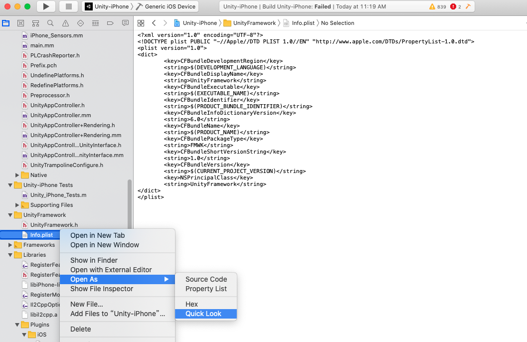This screenshot has width=527, height=342.
Task: Select Unity-iPhone scheme in the toolbar
Action: (107, 6)
